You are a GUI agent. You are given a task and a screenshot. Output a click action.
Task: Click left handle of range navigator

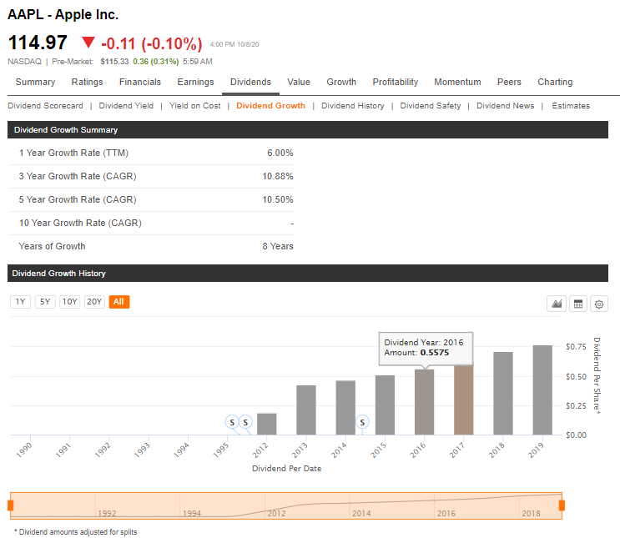(11, 505)
